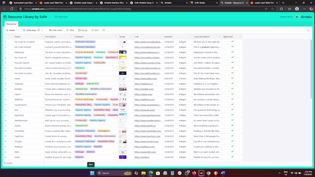Open Link column dropdown arrow
The image size is (315, 177).
pyautogui.click(x=161, y=37)
